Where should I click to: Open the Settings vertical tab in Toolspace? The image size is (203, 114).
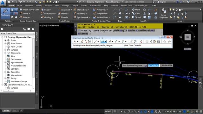[x=37, y=56]
